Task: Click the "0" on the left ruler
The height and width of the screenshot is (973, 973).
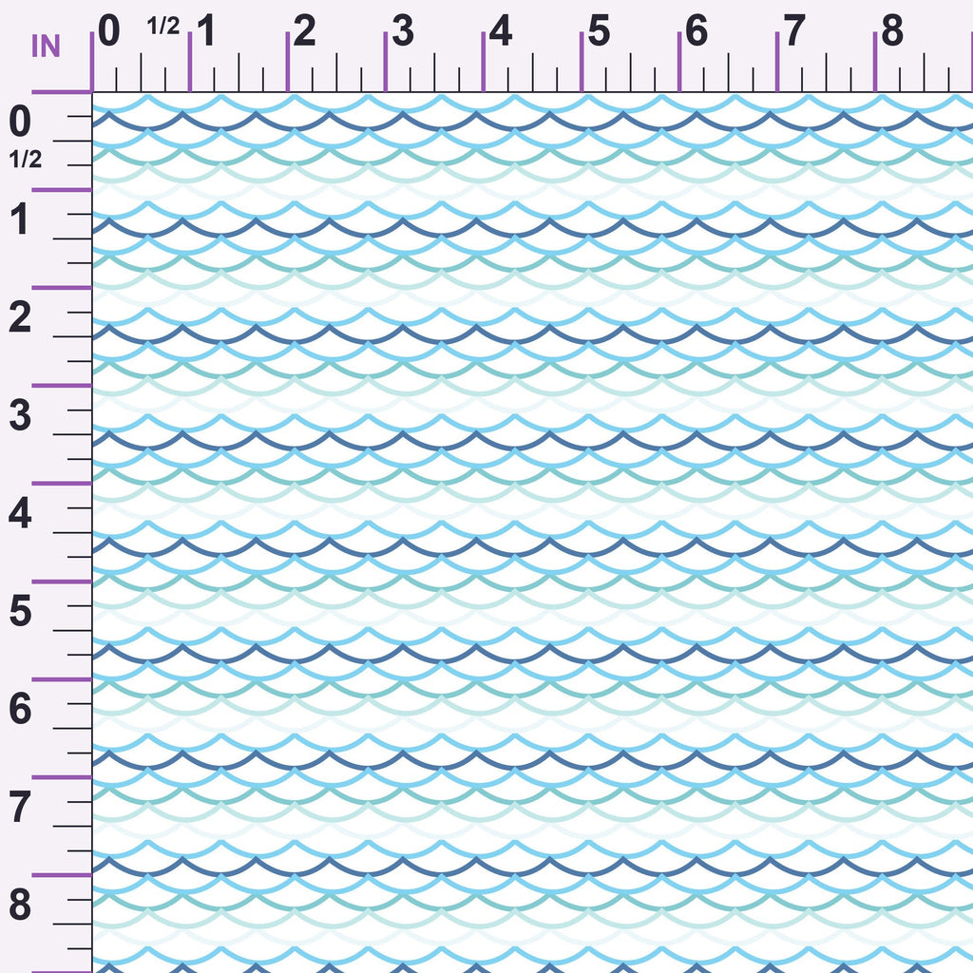Action: [x=20, y=122]
